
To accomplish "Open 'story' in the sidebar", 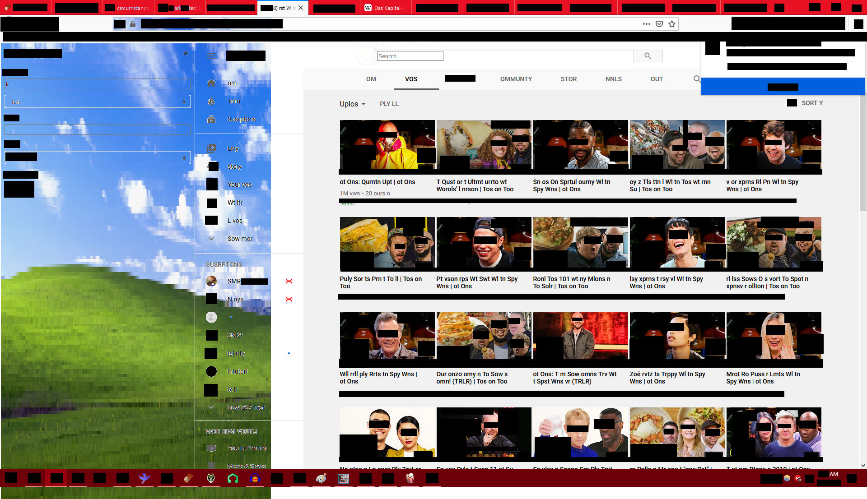I will [x=234, y=166].
